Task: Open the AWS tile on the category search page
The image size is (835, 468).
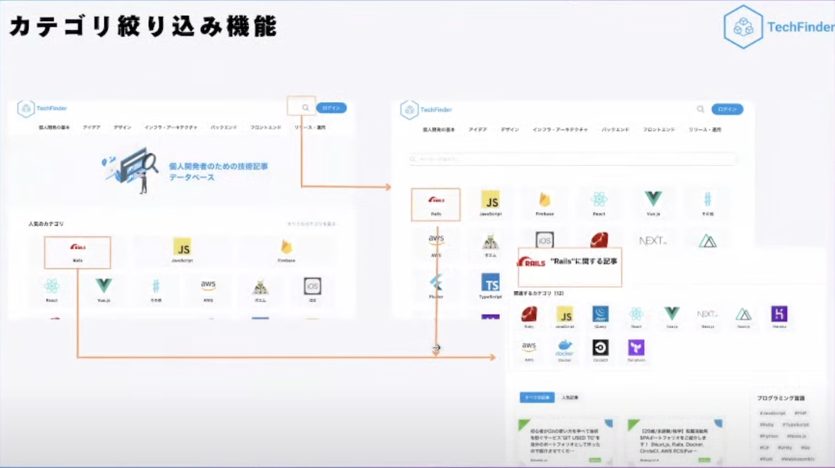Action: 436,245
